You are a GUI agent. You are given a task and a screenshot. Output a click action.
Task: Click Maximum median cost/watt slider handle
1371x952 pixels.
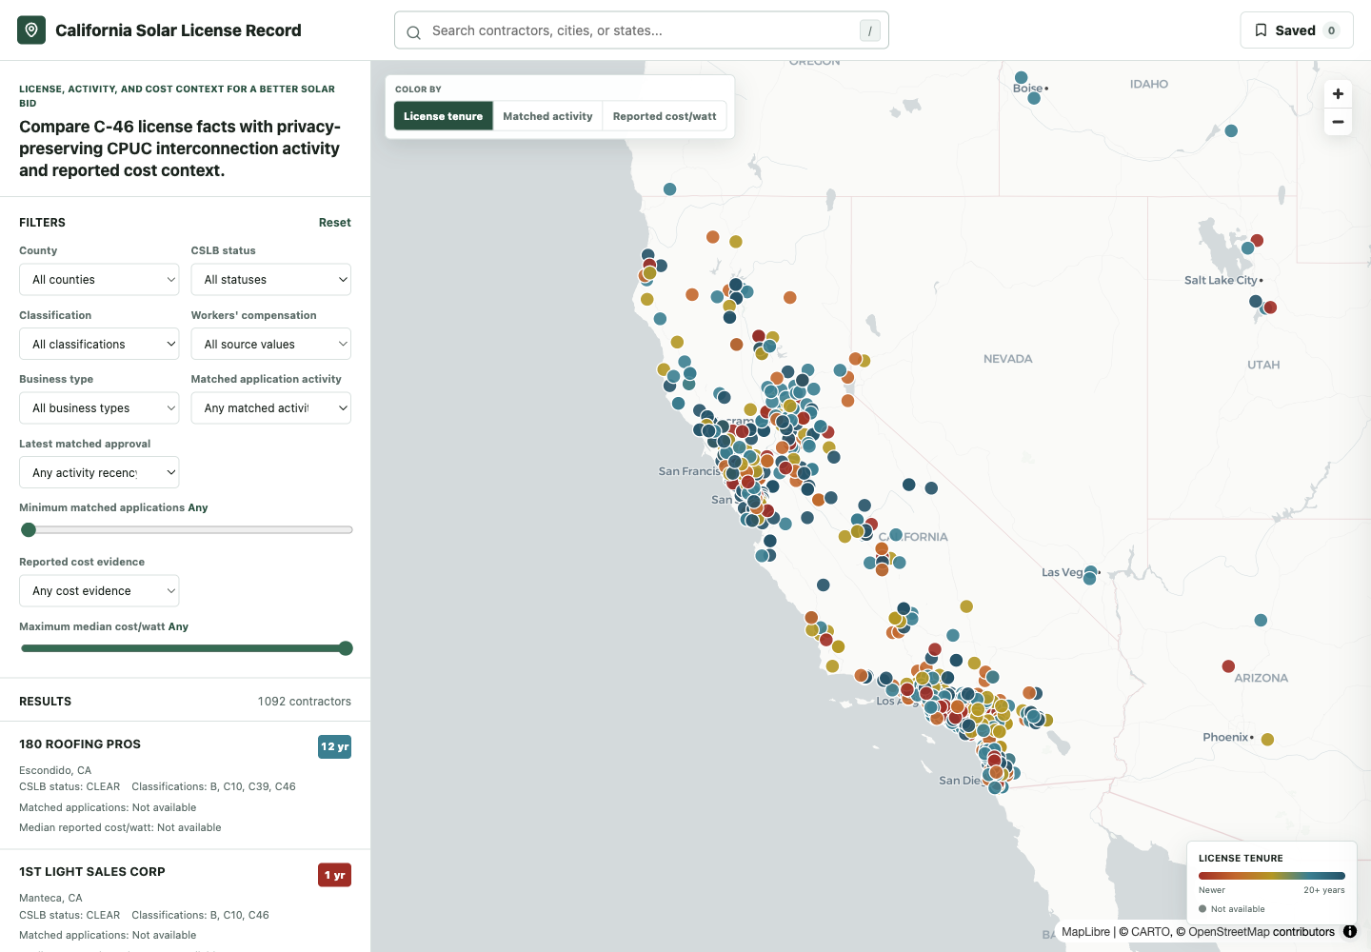click(x=346, y=648)
